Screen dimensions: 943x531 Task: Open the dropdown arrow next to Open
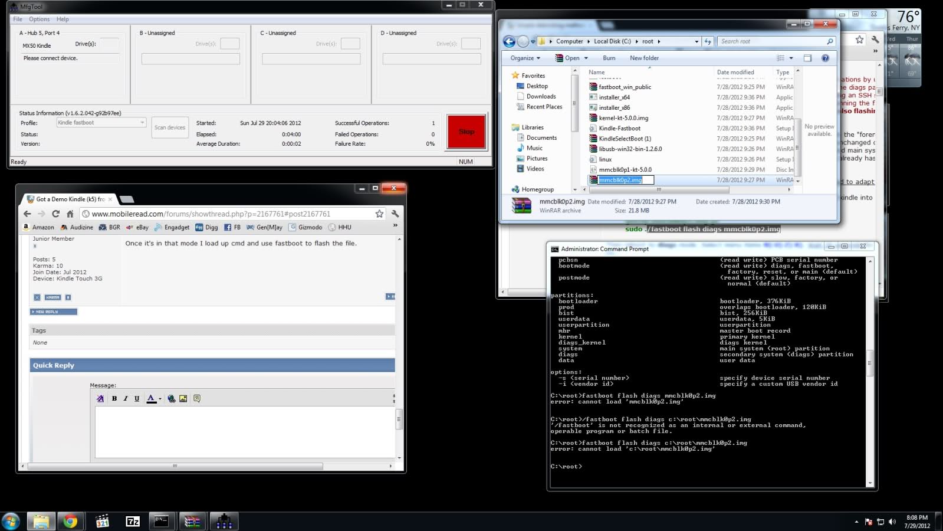(x=586, y=58)
